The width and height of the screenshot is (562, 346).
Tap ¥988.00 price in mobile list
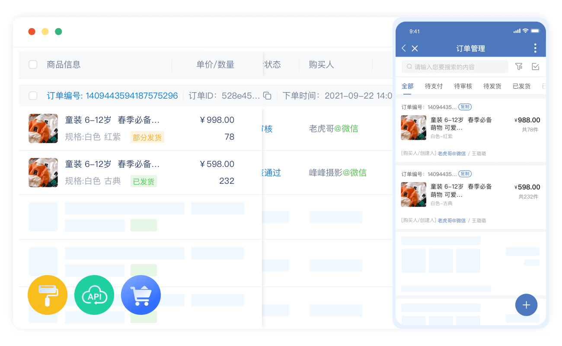click(x=527, y=120)
